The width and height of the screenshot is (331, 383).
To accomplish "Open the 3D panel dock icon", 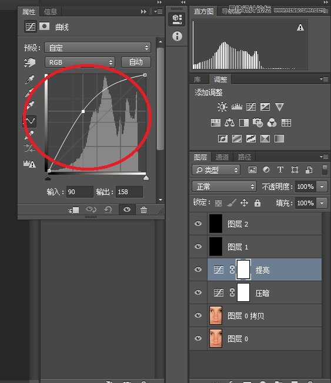I will (177, 19).
